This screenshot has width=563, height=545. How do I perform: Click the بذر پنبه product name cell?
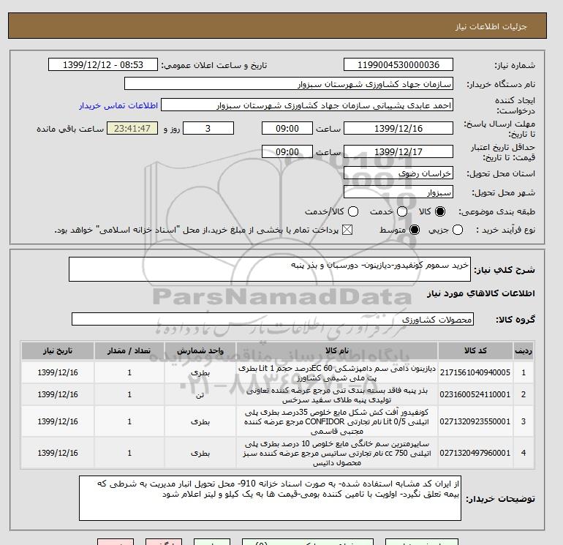click(337, 394)
